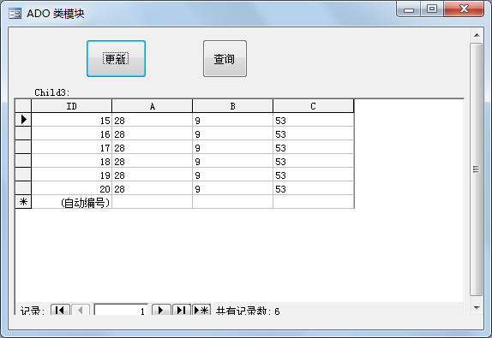The image size is (492, 338).
Task: Click ID cell showing 17
Action: 71,147
